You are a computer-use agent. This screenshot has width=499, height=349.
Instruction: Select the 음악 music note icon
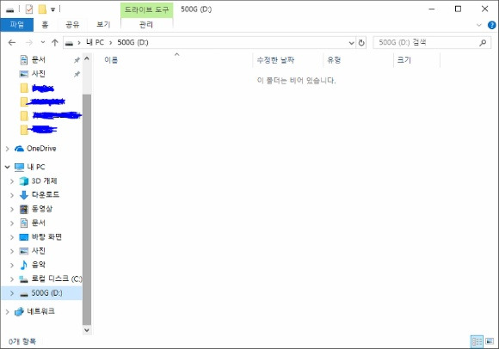tap(24, 265)
